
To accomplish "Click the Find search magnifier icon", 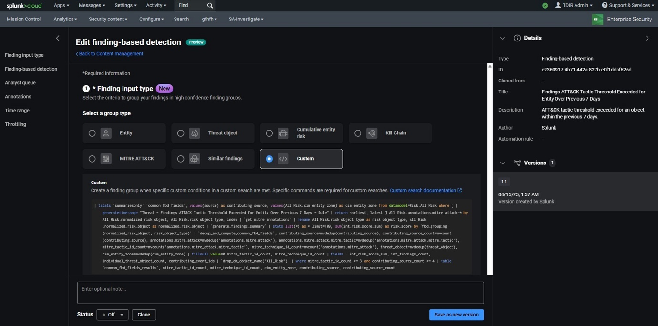I will (x=210, y=6).
